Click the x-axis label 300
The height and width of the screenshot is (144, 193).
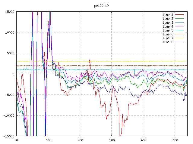pyautogui.click(x=112, y=140)
